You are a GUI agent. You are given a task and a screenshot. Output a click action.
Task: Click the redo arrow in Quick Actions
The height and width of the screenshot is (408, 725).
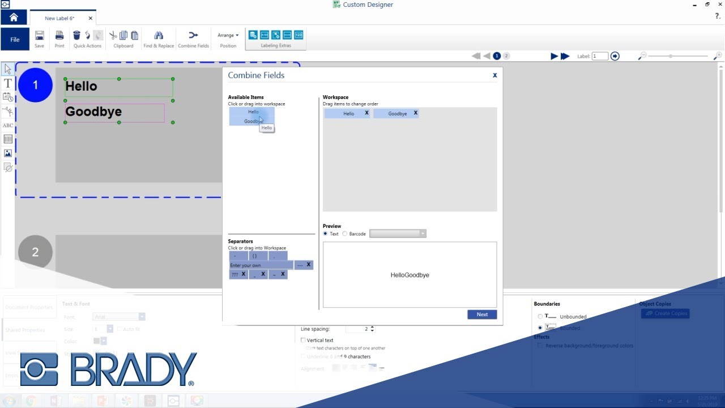click(x=98, y=35)
